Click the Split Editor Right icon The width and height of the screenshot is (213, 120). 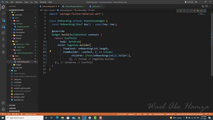[206, 6]
